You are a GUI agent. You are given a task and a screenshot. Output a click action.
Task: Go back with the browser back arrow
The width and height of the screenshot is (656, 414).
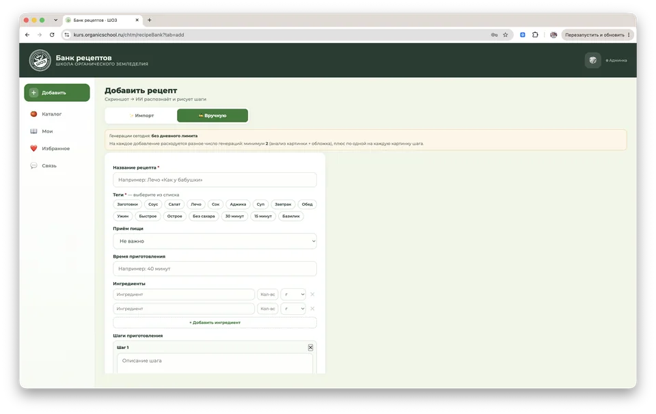[x=27, y=35]
